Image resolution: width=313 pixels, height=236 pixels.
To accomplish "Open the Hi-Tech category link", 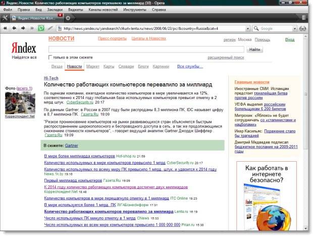I will click(51, 78).
